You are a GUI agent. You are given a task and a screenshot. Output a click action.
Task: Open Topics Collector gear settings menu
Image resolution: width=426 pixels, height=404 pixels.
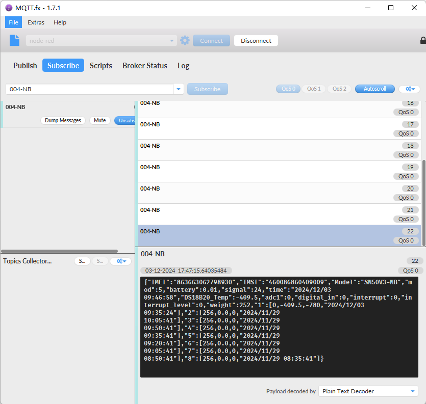[121, 261]
